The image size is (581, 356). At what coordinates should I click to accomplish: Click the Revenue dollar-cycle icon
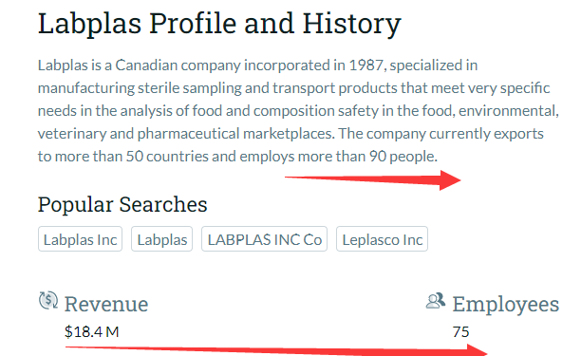click(x=48, y=300)
